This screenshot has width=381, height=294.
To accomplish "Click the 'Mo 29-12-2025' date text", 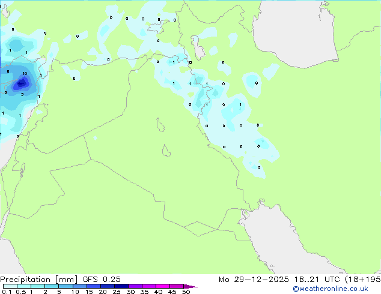I will tap(254, 280).
